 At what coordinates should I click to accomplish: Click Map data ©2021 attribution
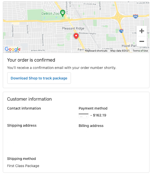(120, 51)
